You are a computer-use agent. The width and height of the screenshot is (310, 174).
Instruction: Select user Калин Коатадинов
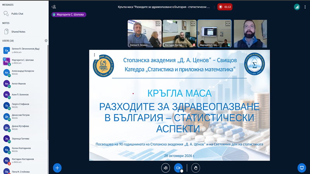[x=24, y=150]
